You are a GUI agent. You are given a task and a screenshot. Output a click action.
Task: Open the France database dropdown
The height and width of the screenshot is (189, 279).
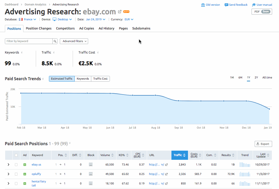(30, 19)
